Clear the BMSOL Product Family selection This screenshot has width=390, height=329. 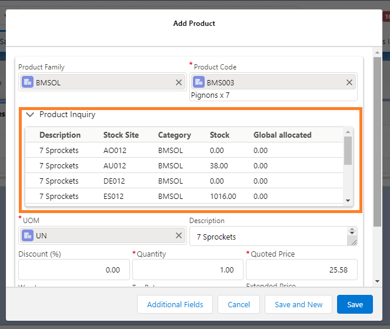click(x=179, y=82)
